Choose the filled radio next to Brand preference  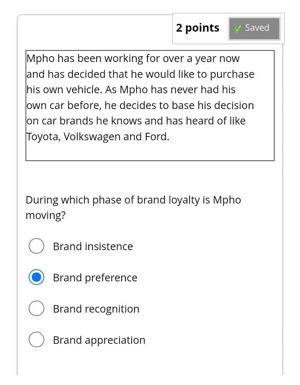coord(36,277)
